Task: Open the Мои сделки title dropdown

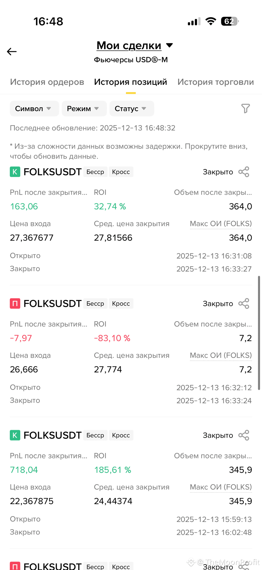Action: (135, 45)
